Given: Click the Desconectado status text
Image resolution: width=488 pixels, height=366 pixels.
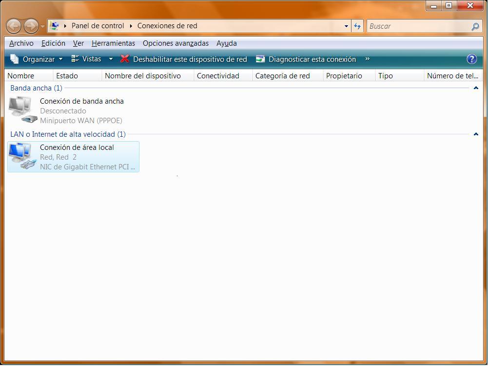Looking at the screenshot, I should [63, 111].
